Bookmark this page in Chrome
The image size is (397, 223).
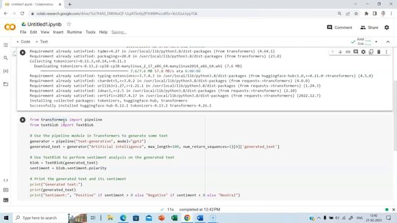356,14
